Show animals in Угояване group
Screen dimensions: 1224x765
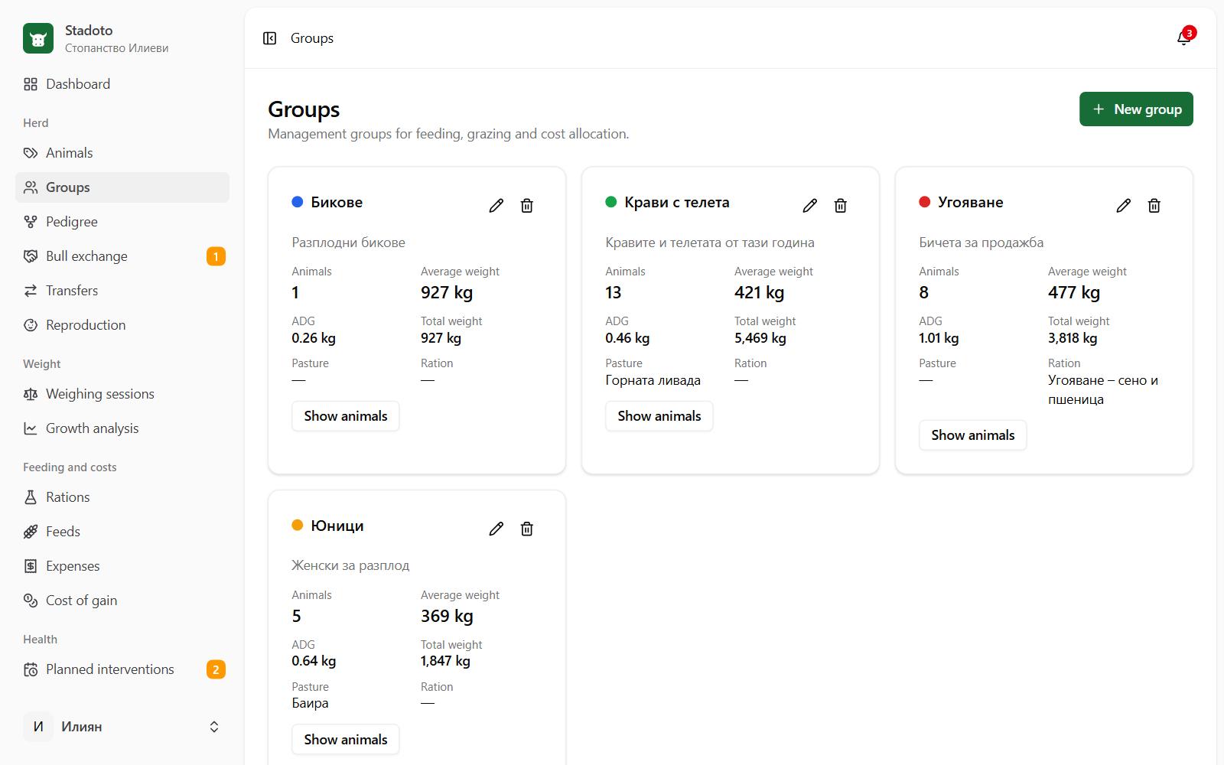coord(973,435)
